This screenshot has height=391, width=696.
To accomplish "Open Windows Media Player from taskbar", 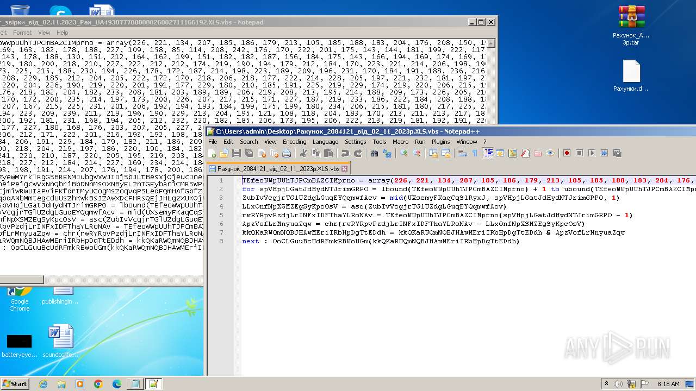I will tap(80, 384).
